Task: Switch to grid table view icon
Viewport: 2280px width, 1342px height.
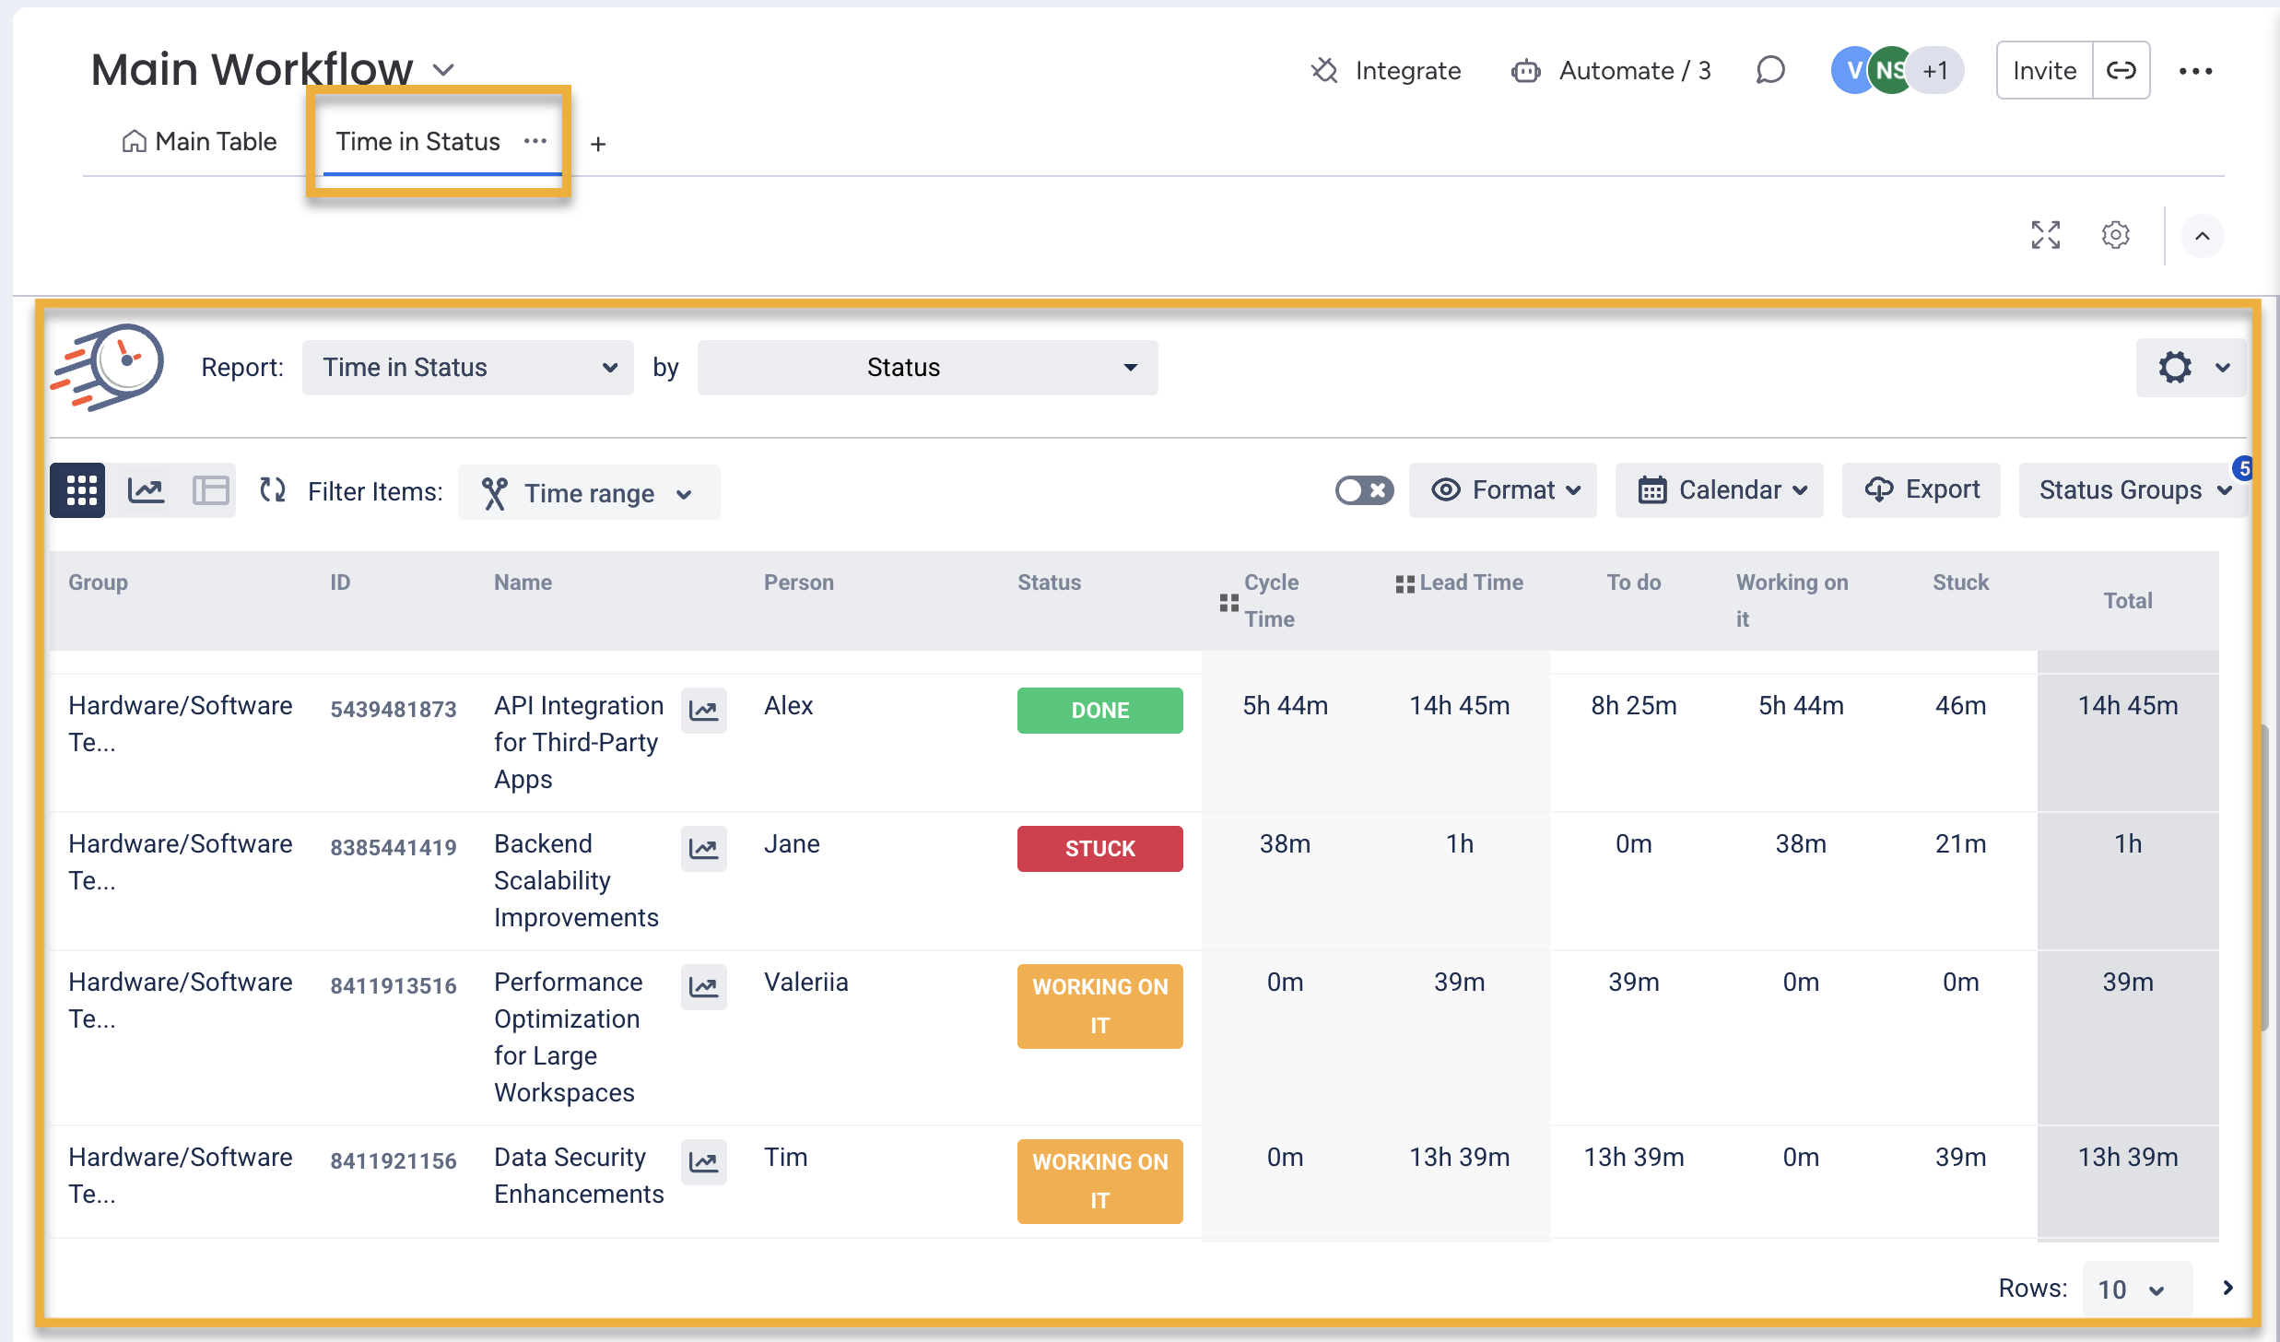Action: click(x=78, y=490)
